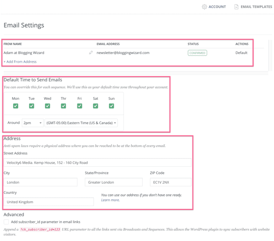Click the CONFIRMED status badge
274x241 pixels.
pos(197,53)
